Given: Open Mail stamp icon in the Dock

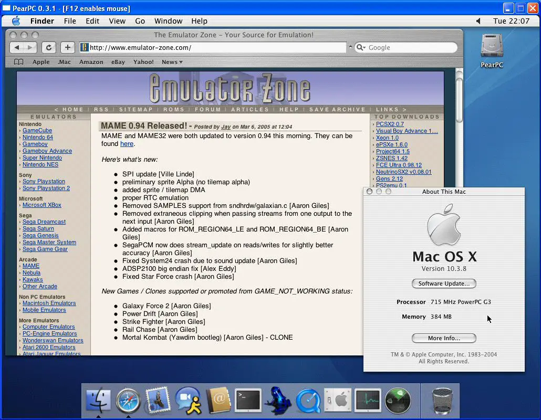Looking at the screenshot, I should pyautogui.click(x=158, y=400).
